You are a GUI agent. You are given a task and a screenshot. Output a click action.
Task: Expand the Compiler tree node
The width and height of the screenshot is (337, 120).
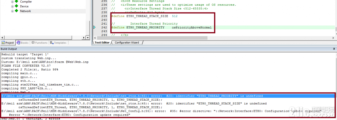12,2
